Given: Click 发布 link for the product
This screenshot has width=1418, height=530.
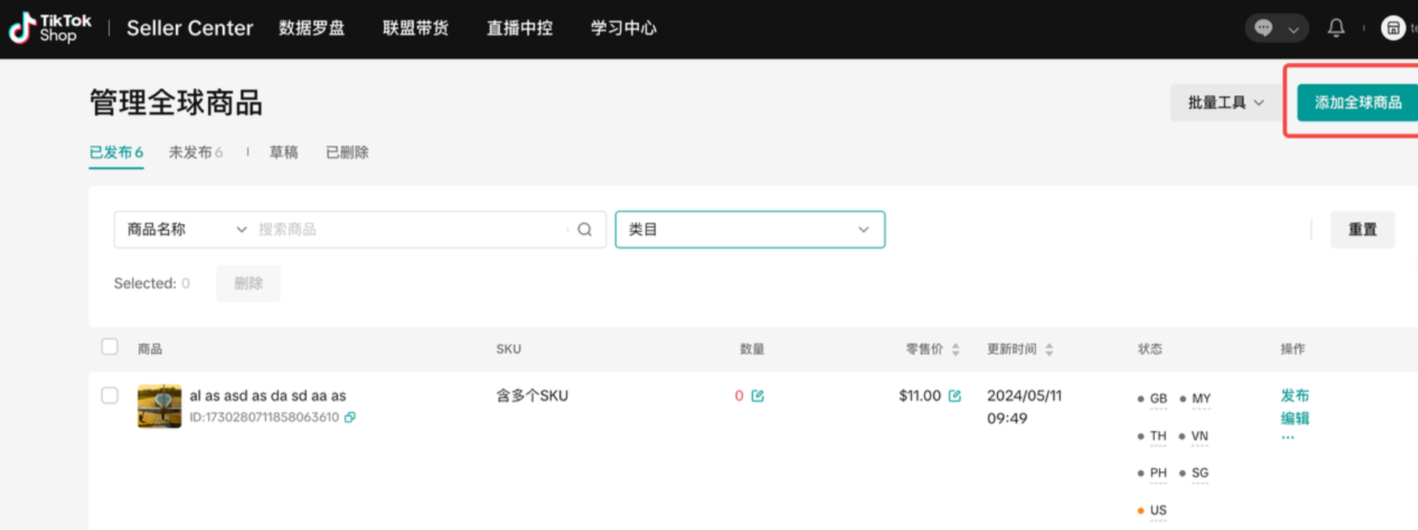Looking at the screenshot, I should click(x=1295, y=395).
